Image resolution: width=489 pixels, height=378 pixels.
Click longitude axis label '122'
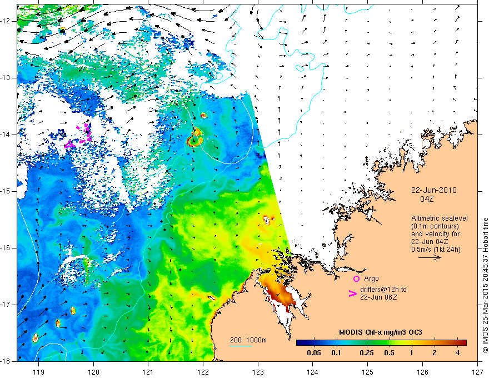tap(203, 372)
